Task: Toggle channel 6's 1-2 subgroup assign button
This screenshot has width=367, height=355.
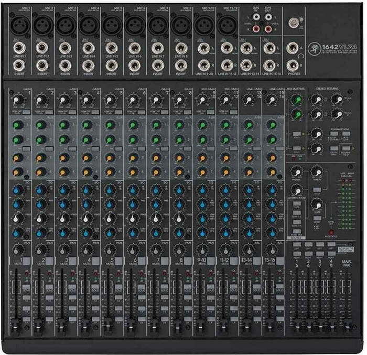Action: 142,298
